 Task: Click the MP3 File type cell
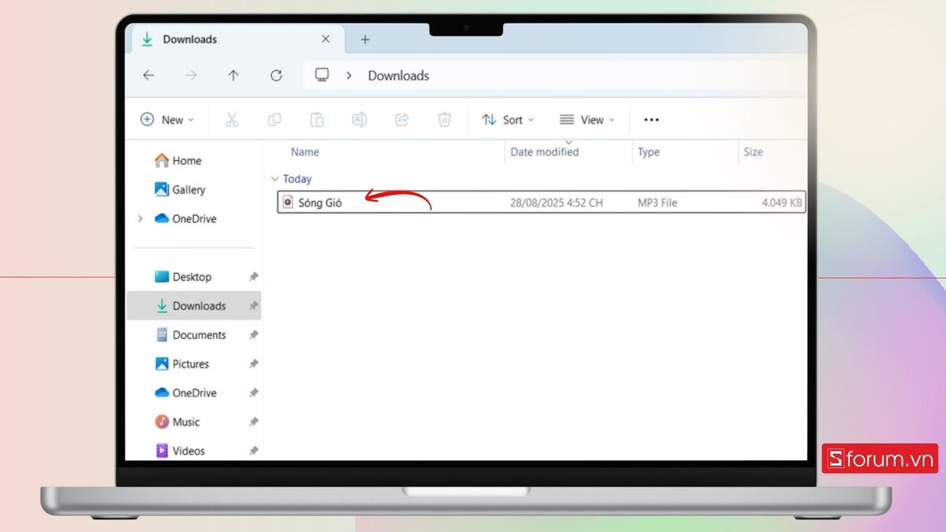[x=657, y=203]
